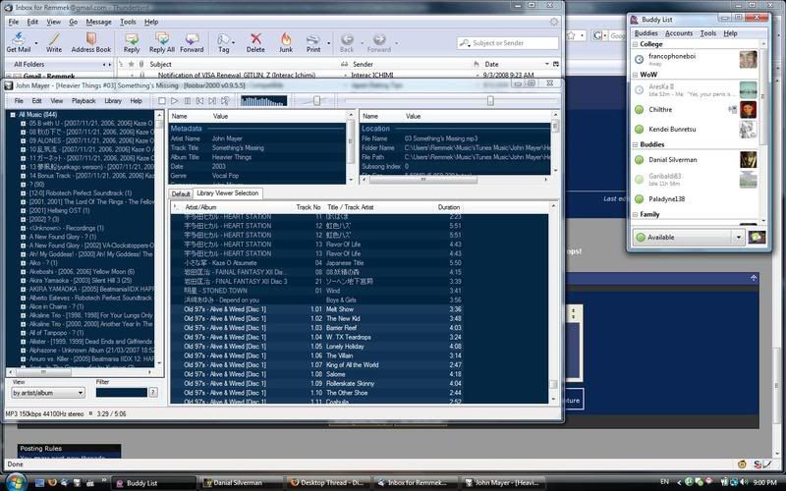
Task: Click the Forward message icon
Action: (192, 41)
